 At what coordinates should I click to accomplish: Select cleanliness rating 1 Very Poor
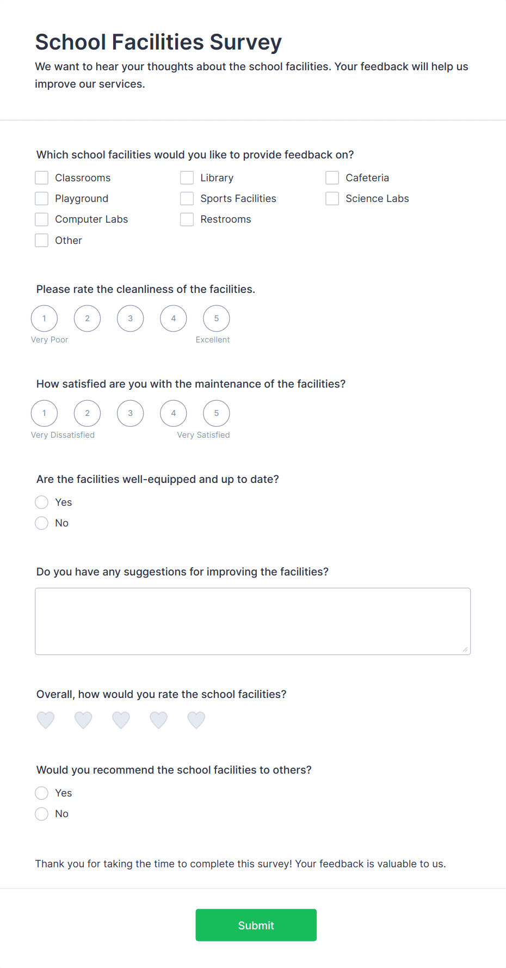44,318
